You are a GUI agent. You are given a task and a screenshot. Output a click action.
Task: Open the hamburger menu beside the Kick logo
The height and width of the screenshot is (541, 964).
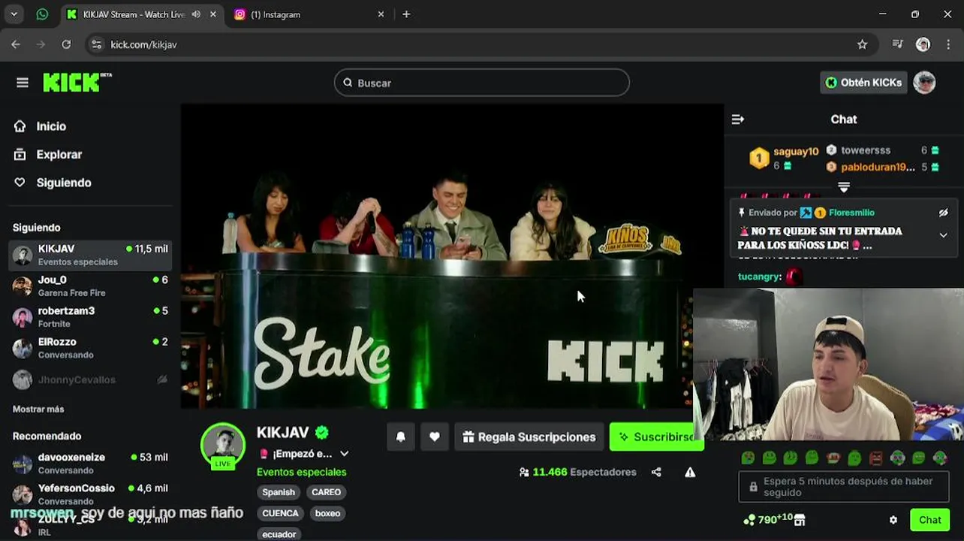pyautogui.click(x=23, y=83)
